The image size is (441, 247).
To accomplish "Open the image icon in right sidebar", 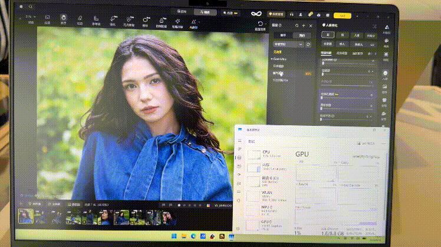I will coord(385,87).
